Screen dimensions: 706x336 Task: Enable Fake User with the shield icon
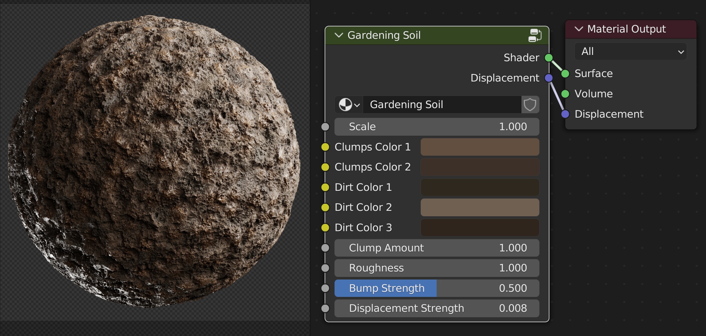coord(530,105)
